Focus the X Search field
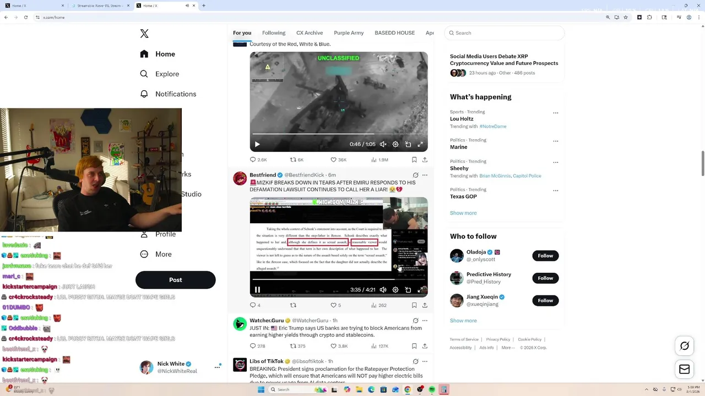 tap(505, 33)
